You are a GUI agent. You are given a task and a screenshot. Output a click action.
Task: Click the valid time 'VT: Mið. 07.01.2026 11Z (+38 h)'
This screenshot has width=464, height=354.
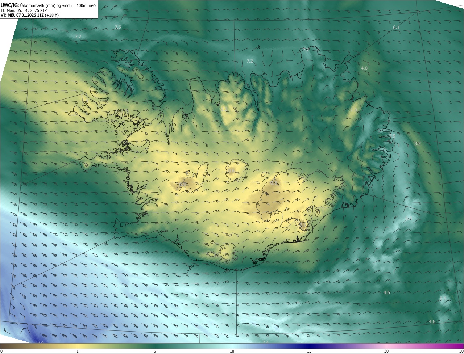(30, 15)
